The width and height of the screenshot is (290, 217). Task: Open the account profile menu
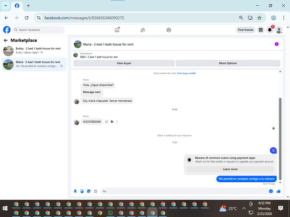[279, 30]
